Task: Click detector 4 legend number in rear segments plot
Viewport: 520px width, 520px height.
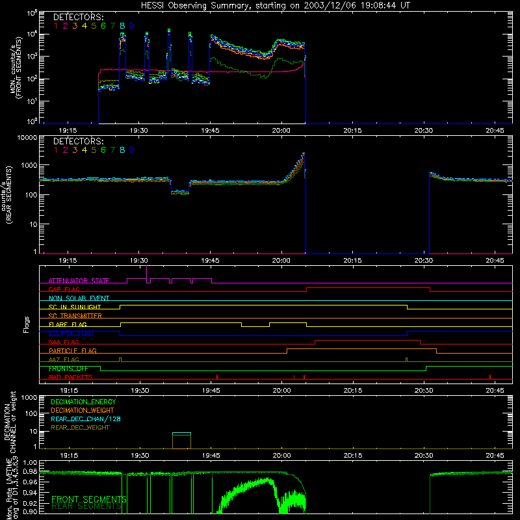Action: point(84,150)
